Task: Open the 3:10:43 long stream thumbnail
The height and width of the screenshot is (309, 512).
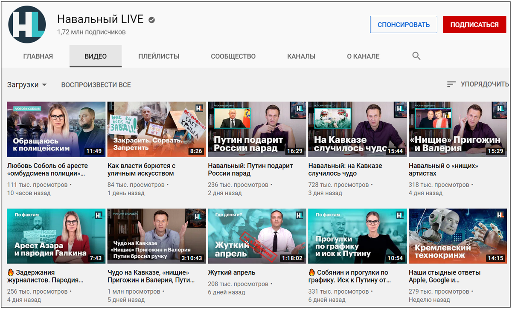Action: (x=157, y=236)
